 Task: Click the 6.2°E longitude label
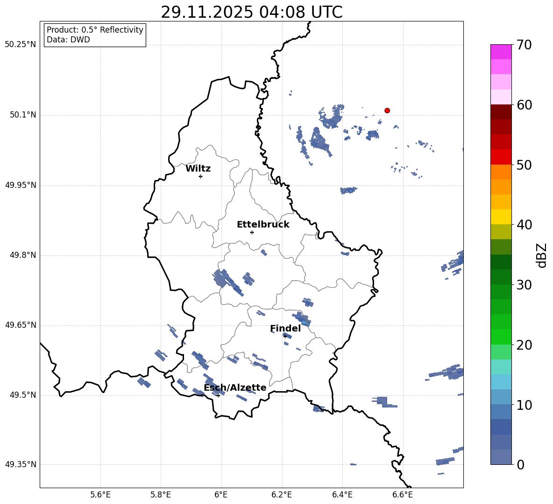coord(282,495)
